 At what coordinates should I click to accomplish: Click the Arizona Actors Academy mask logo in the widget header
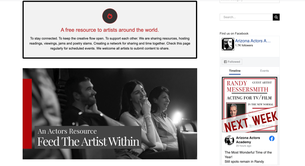(228, 44)
